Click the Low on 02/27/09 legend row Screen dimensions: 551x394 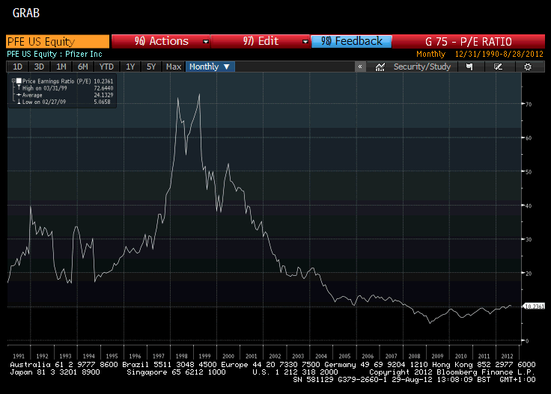click(x=65, y=102)
